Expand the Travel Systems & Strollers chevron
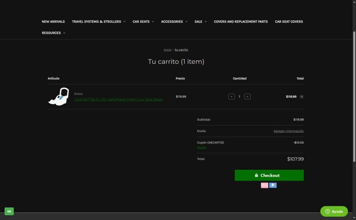356x220 pixels. [125, 22]
